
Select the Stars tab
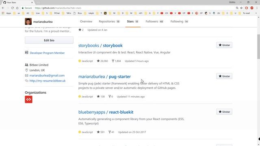133,21
